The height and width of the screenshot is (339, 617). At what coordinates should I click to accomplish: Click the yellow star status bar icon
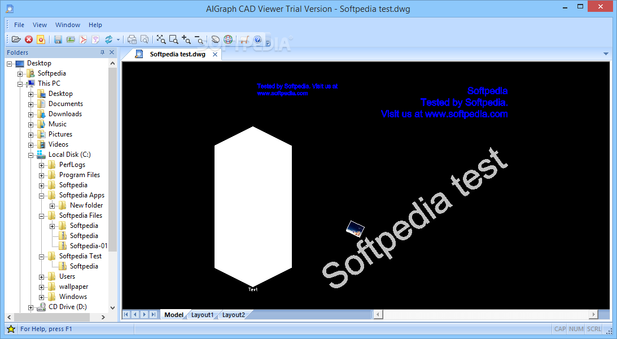[x=11, y=329]
